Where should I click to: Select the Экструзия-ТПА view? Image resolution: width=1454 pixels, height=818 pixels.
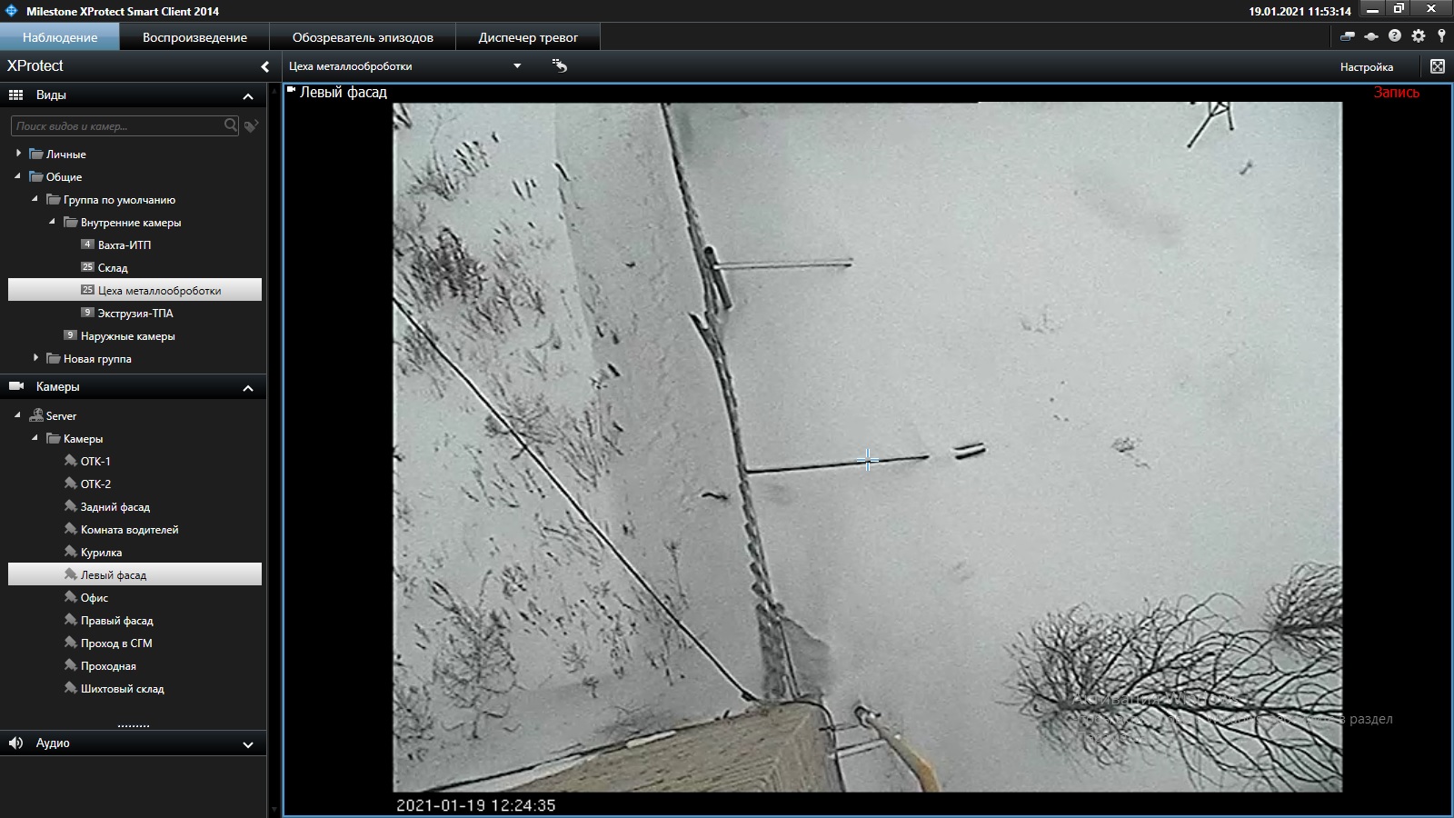(135, 313)
